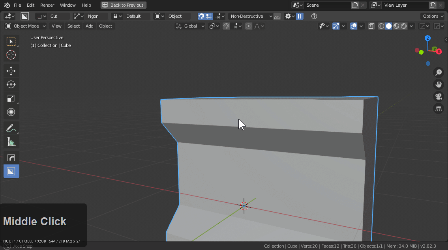This screenshot has height=250, width=448.
Task: Select the 3D Cursor tool
Action: tap(11, 55)
